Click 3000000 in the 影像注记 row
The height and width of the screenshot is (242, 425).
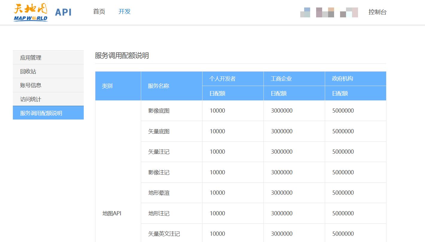click(x=282, y=172)
